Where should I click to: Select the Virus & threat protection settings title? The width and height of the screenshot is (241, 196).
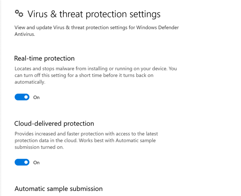tap(94, 14)
